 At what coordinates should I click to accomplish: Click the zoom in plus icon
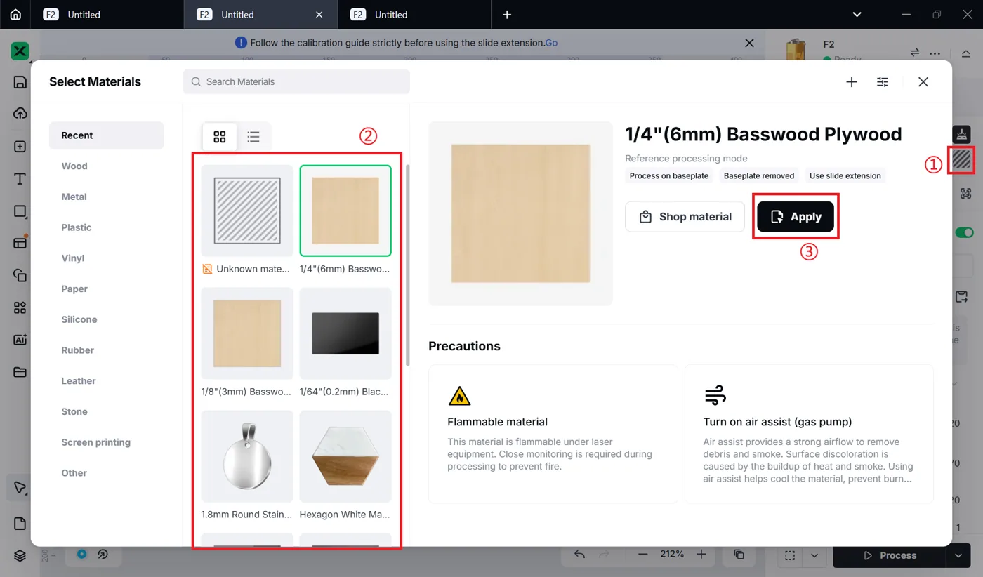701,555
